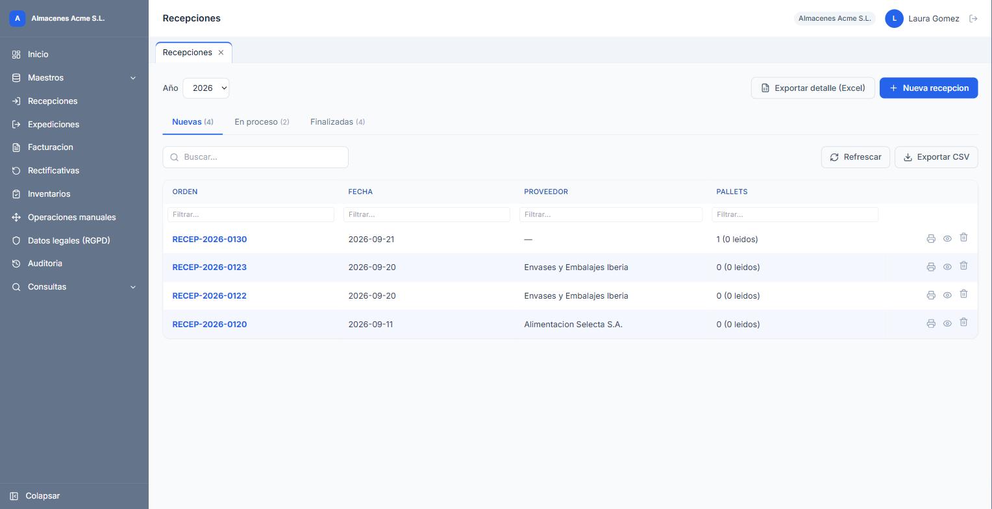Viewport: 992px width, 509px height.
Task: Open order link RECEP-2026-0122
Action: (209, 296)
